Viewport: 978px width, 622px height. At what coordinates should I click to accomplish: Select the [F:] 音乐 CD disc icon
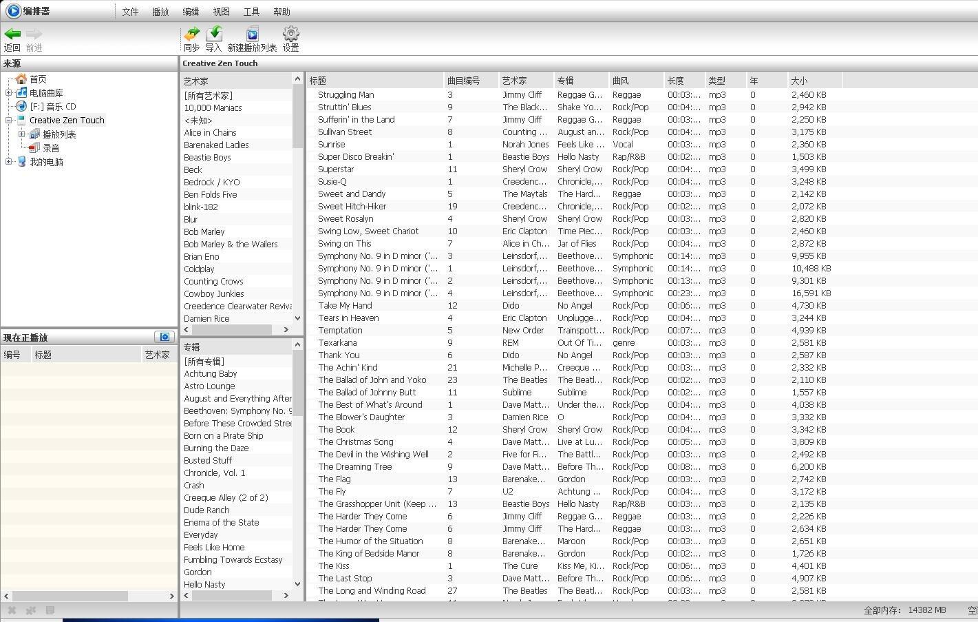[21, 106]
